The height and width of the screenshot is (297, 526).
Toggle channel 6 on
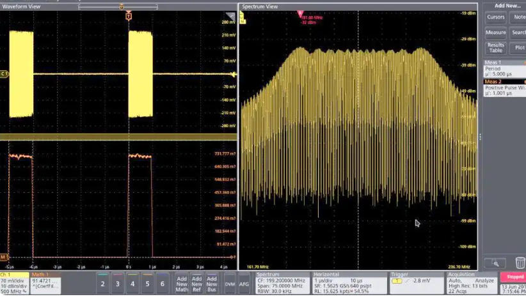coord(163,283)
